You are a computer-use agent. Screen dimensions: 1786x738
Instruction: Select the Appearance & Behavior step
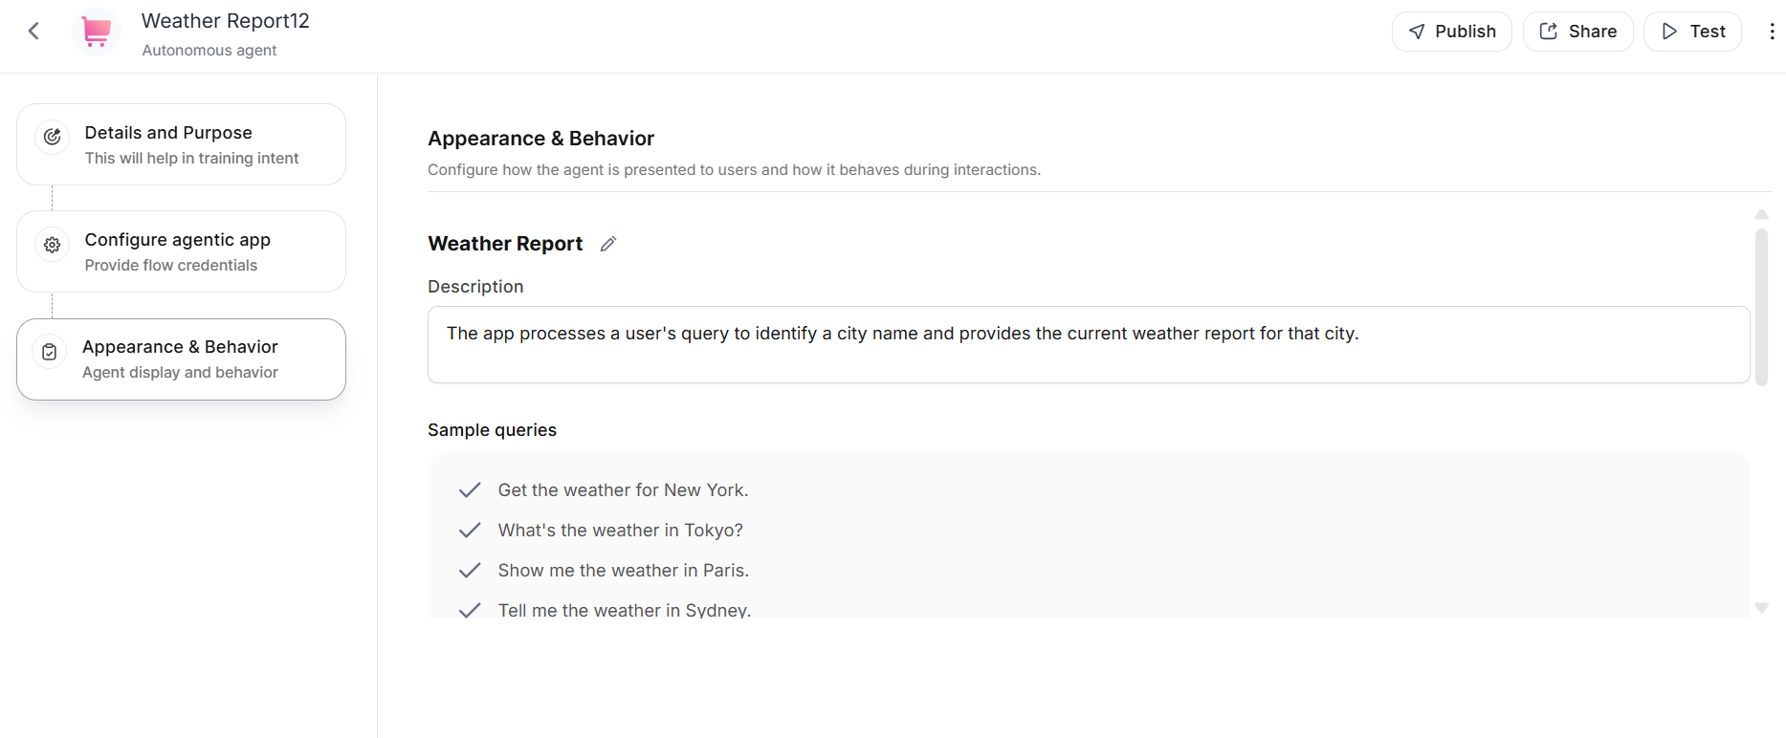[181, 359]
